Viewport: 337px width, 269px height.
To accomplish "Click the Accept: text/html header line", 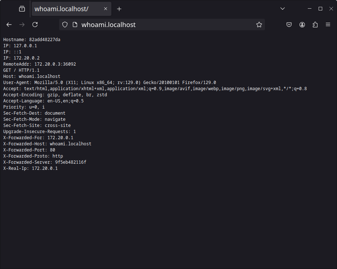I will [x=155, y=89].
